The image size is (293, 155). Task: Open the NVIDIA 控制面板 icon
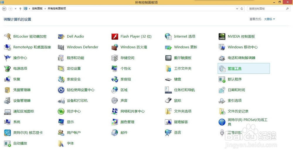click(x=222, y=36)
